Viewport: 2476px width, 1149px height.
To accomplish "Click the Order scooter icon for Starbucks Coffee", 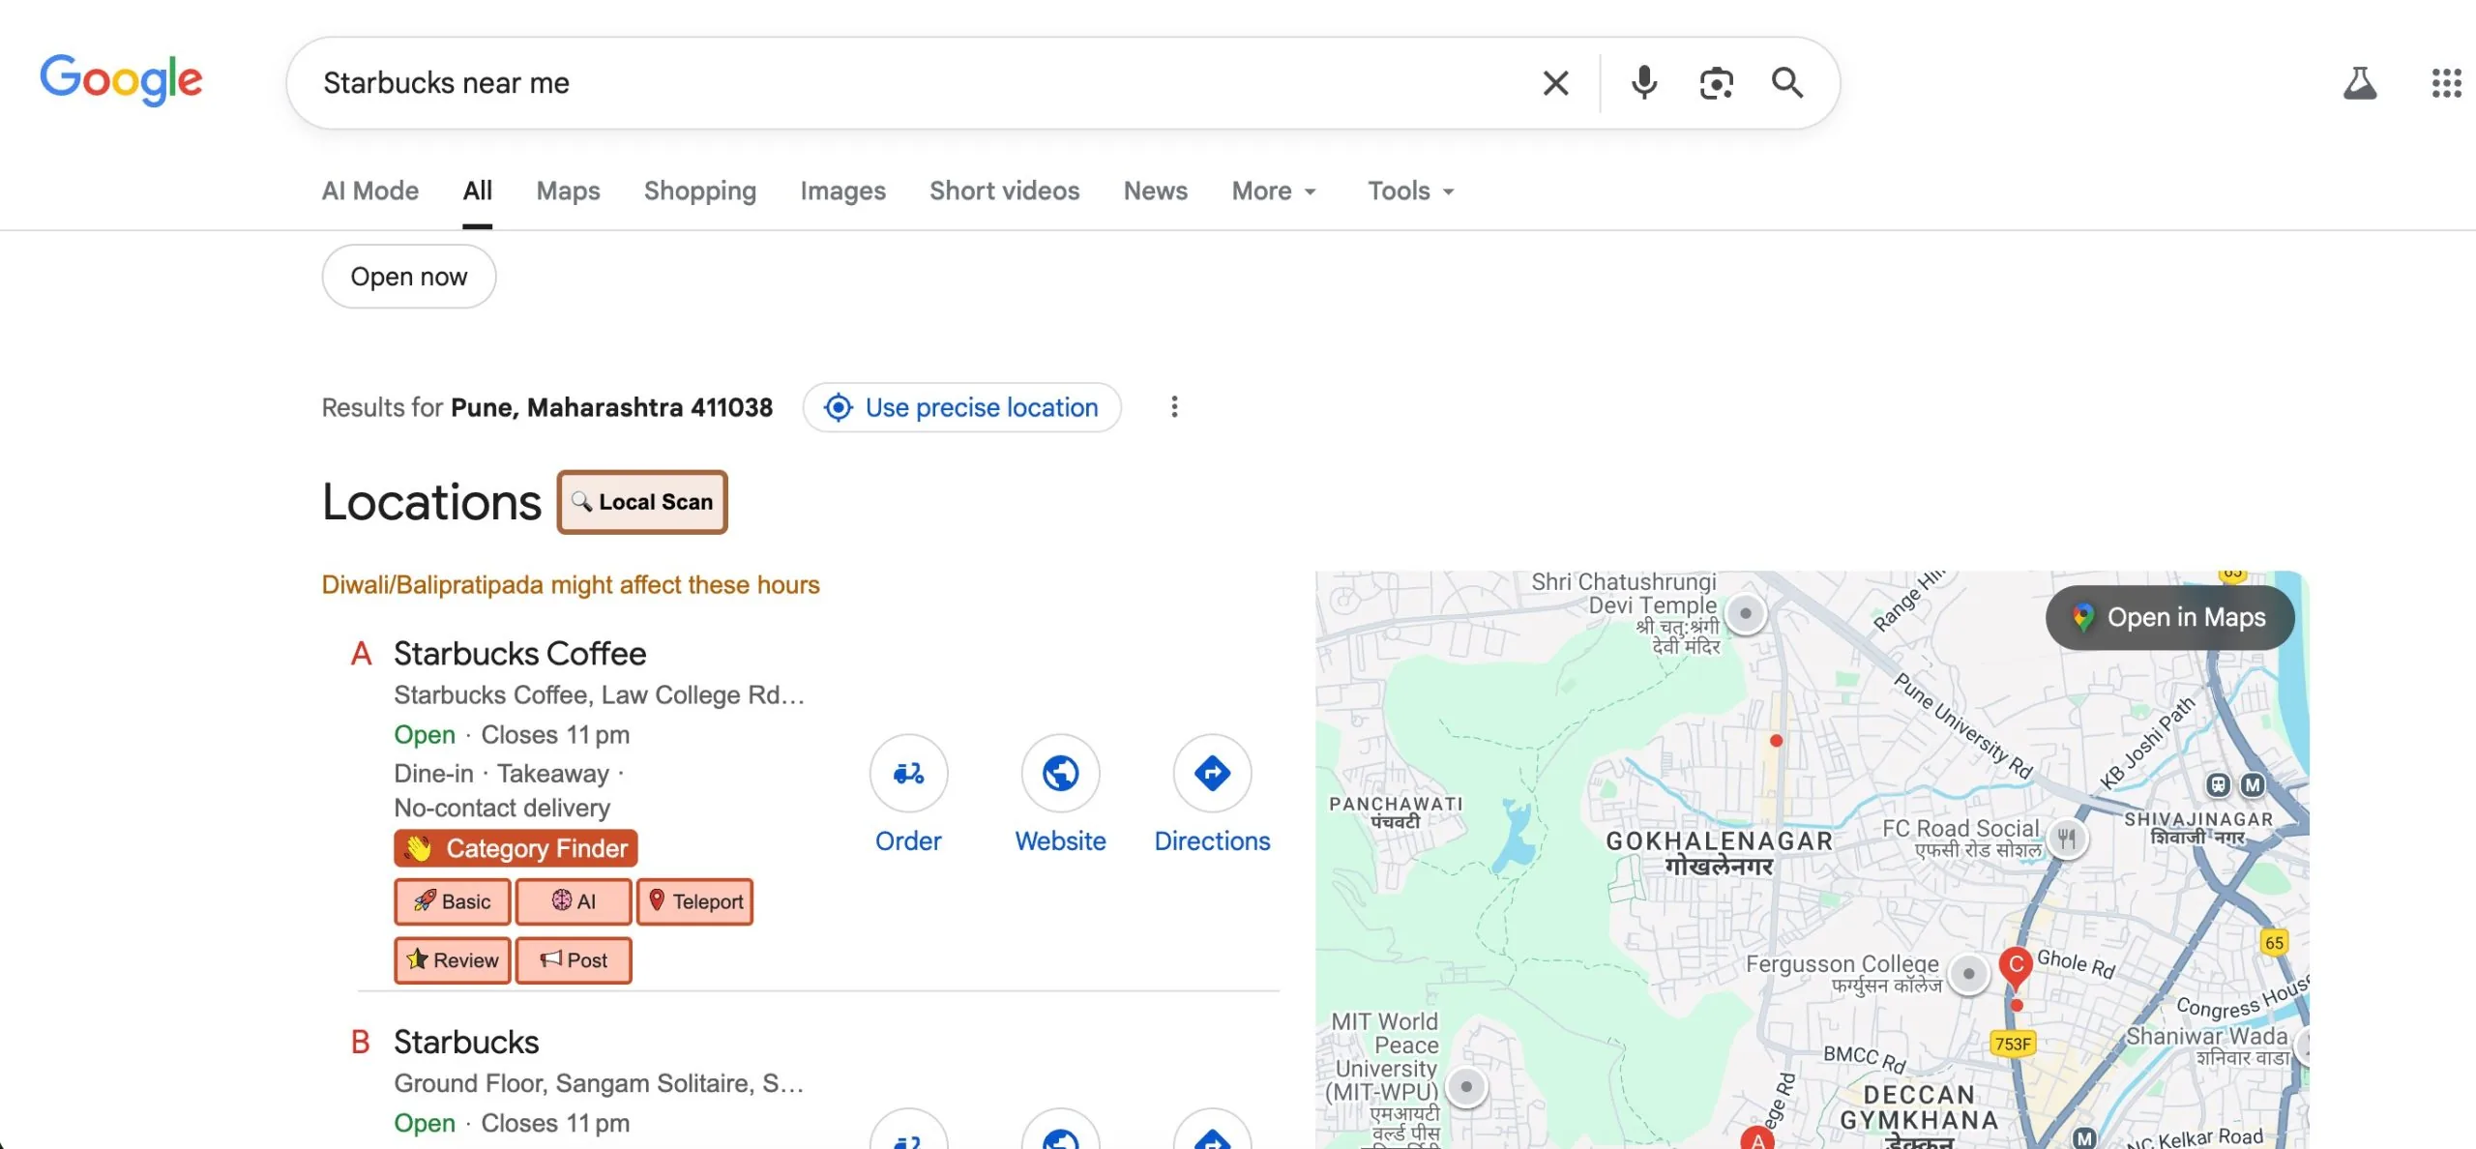I will pyautogui.click(x=907, y=773).
